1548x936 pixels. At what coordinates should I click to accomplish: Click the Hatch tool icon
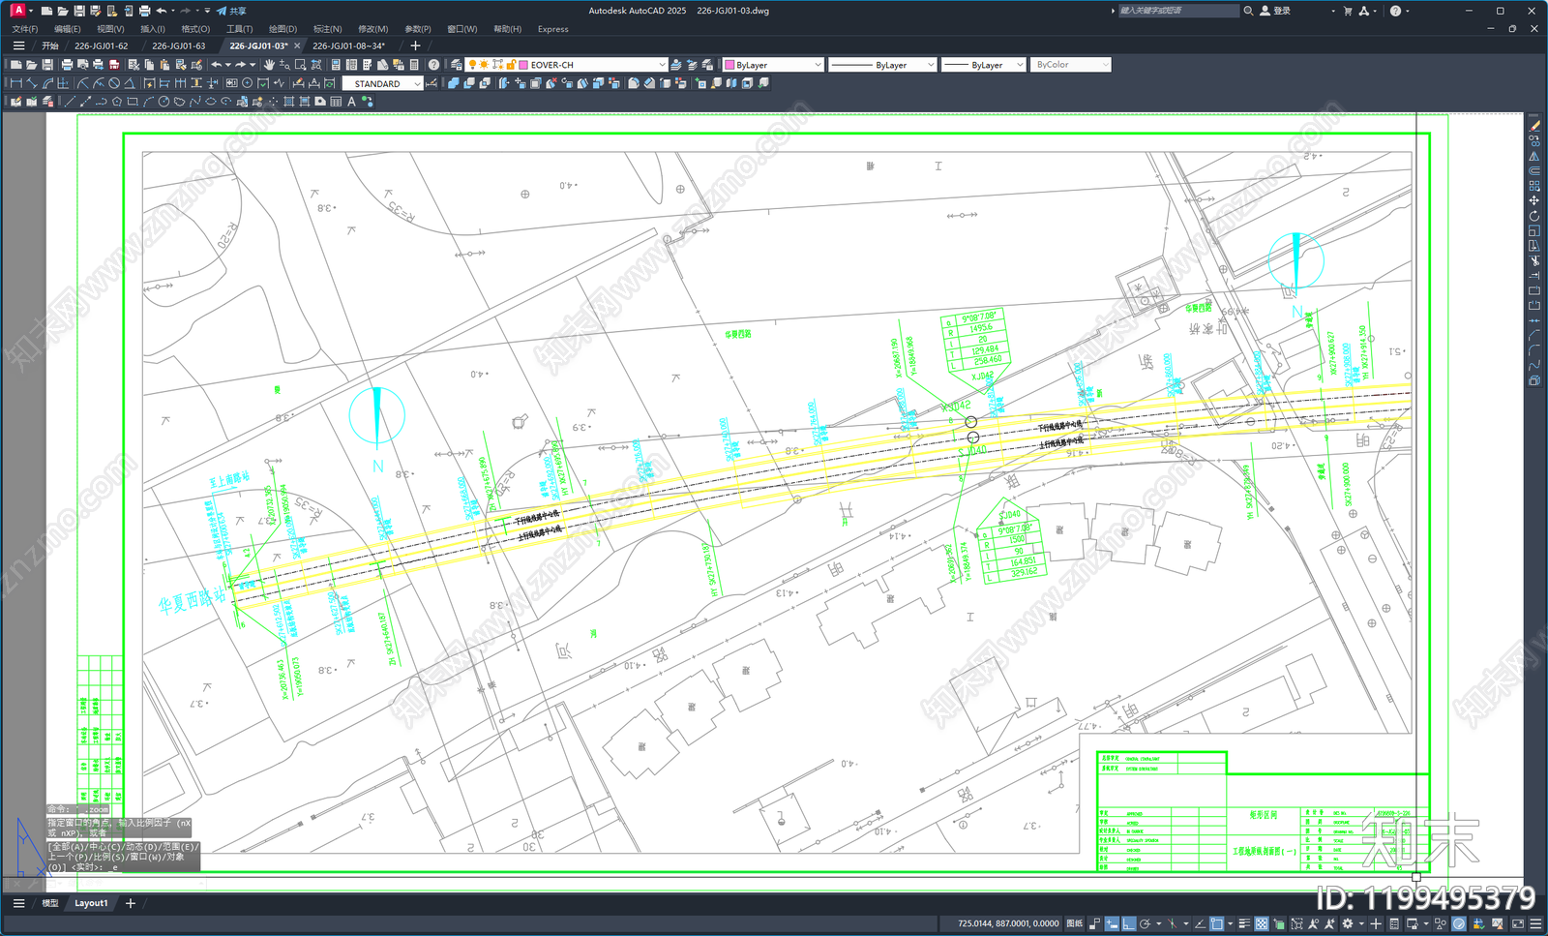tap(288, 101)
